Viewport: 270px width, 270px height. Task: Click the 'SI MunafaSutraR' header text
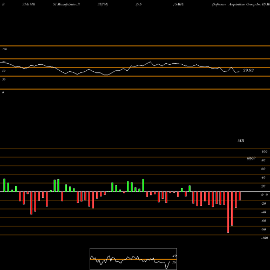coord(66,4)
